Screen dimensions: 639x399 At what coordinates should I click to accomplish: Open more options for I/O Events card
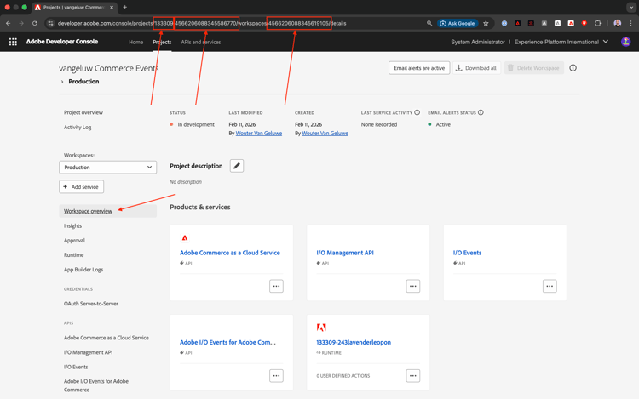(x=550, y=286)
